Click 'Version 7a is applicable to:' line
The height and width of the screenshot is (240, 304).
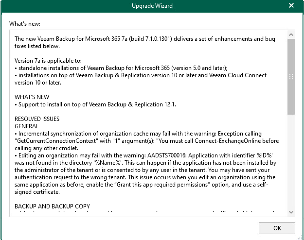pos(48,61)
